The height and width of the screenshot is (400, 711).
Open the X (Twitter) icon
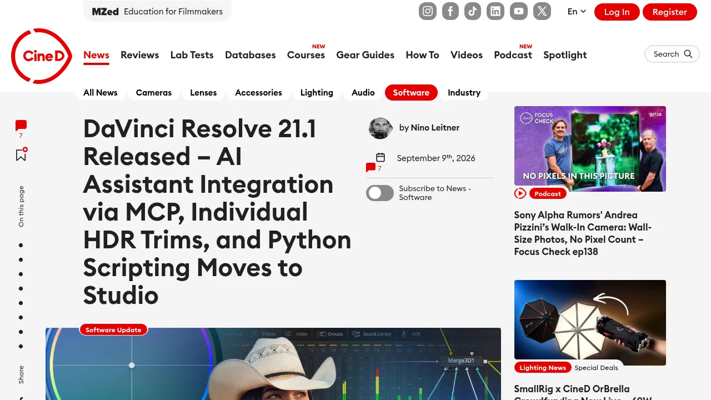click(x=542, y=11)
